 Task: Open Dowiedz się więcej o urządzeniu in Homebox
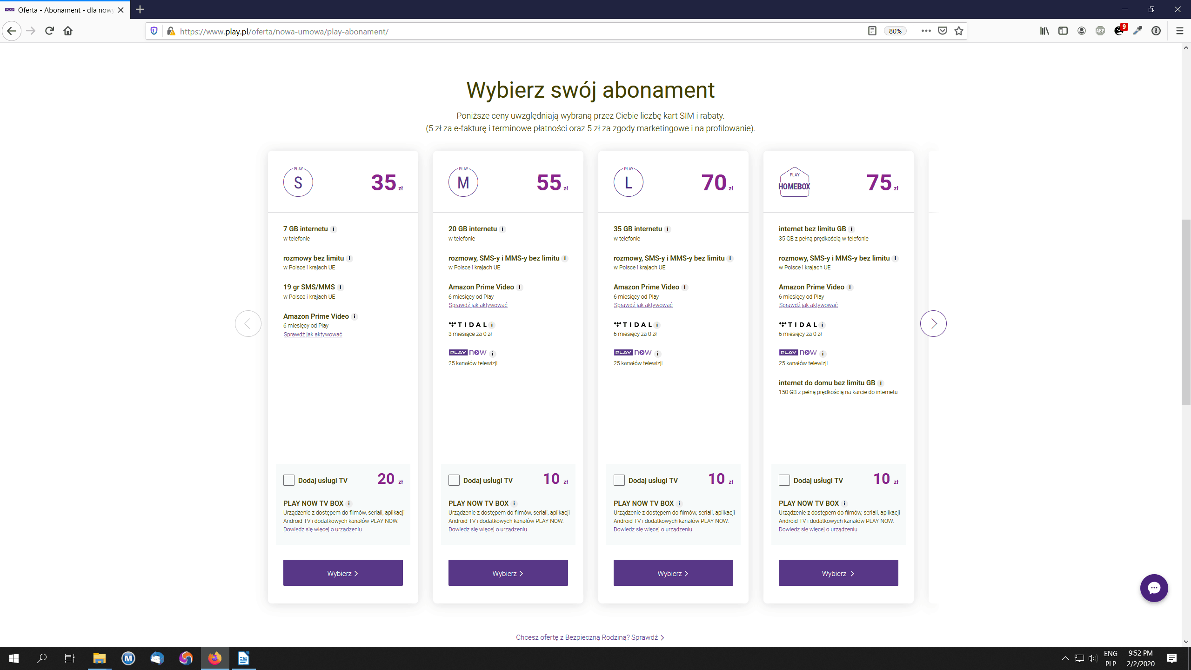coord(818,529)
